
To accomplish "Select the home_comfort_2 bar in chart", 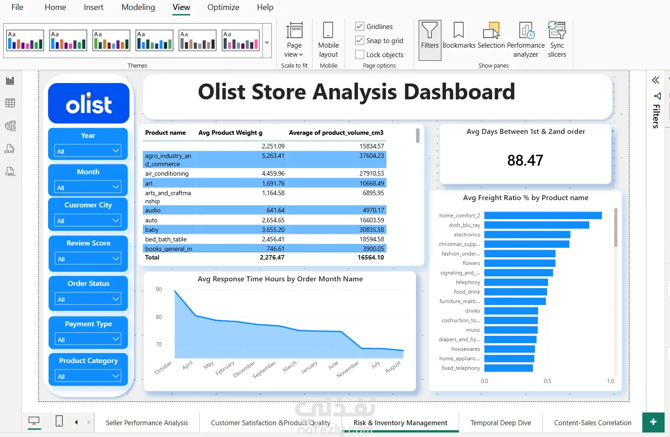I will 543,215.
